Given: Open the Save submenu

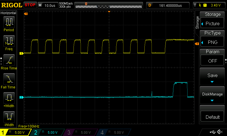Looking at the screenshot, I should (212, 76).
